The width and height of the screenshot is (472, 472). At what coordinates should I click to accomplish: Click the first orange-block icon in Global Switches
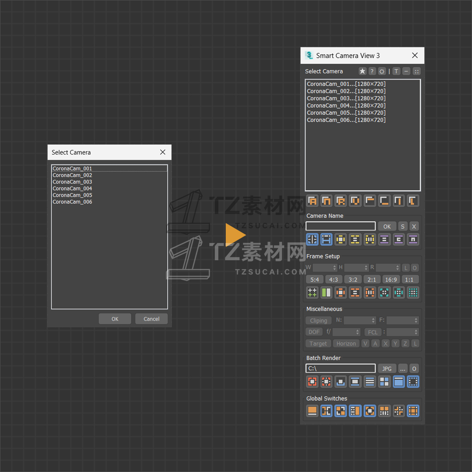pos(312,411)
